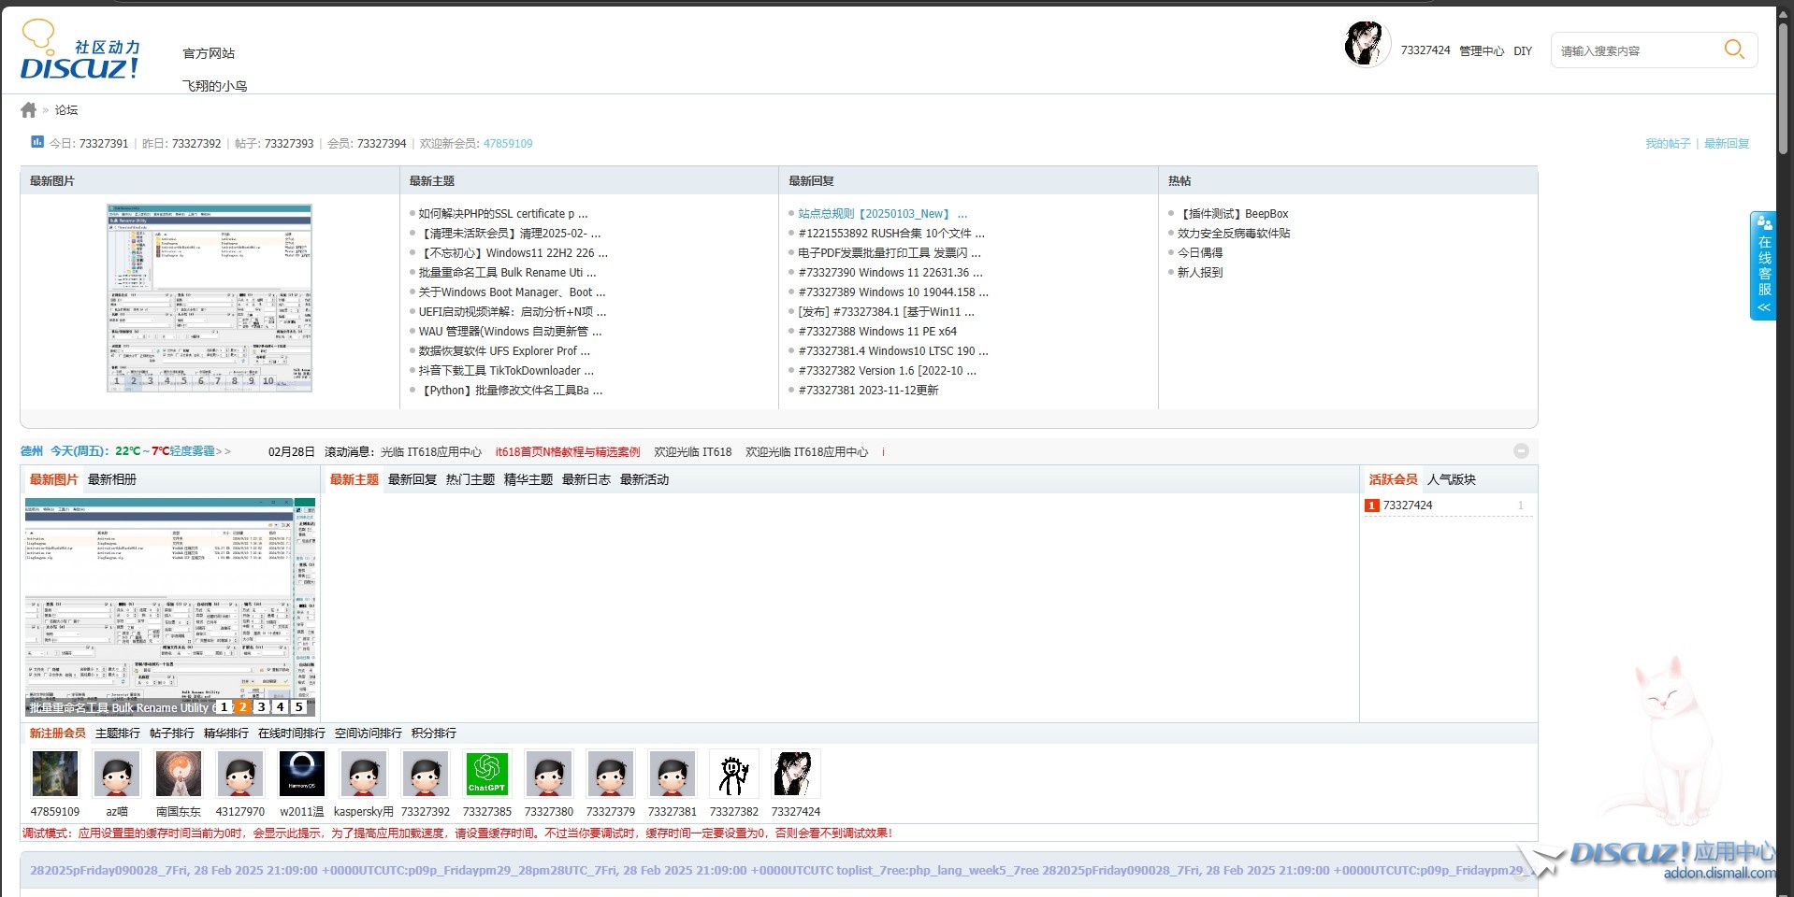Click the home breadcrumb icon

click(x=28, y=110)
